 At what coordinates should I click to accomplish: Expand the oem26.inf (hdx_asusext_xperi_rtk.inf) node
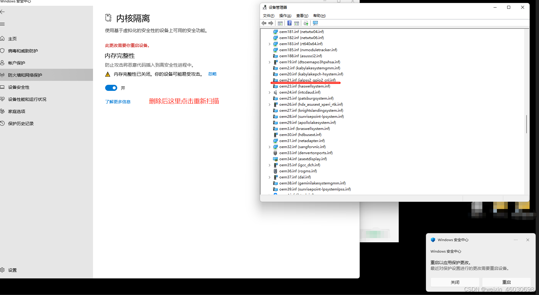pos(269,104)
